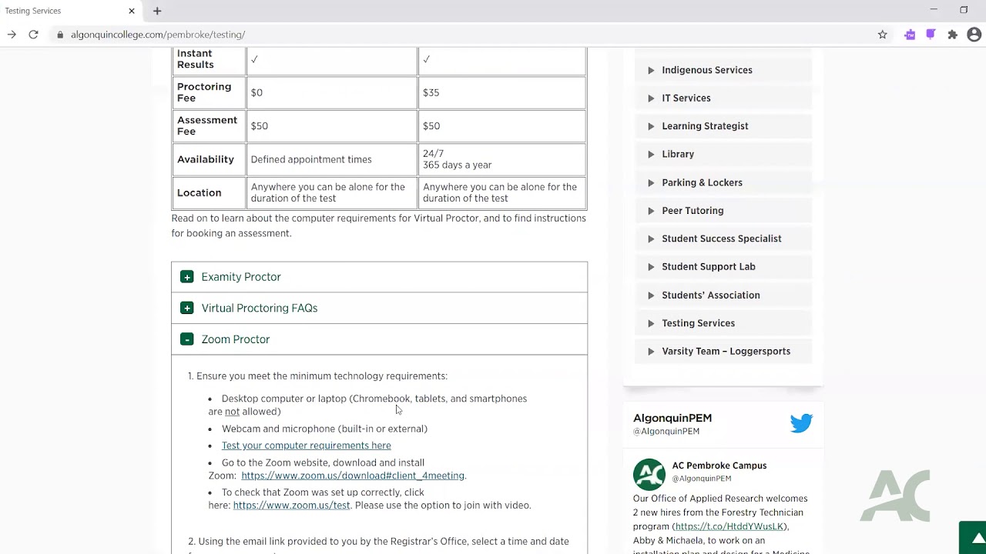Reload the page with the refresh icon
This screenshot has height=554, width=986.
coord(33,35)
